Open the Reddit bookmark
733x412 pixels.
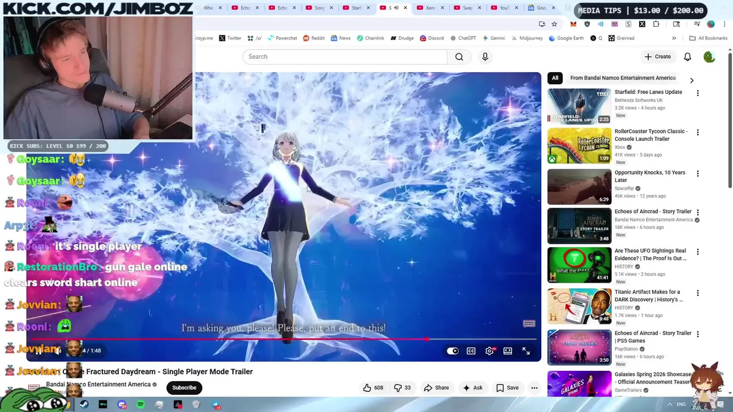[314, 38]
